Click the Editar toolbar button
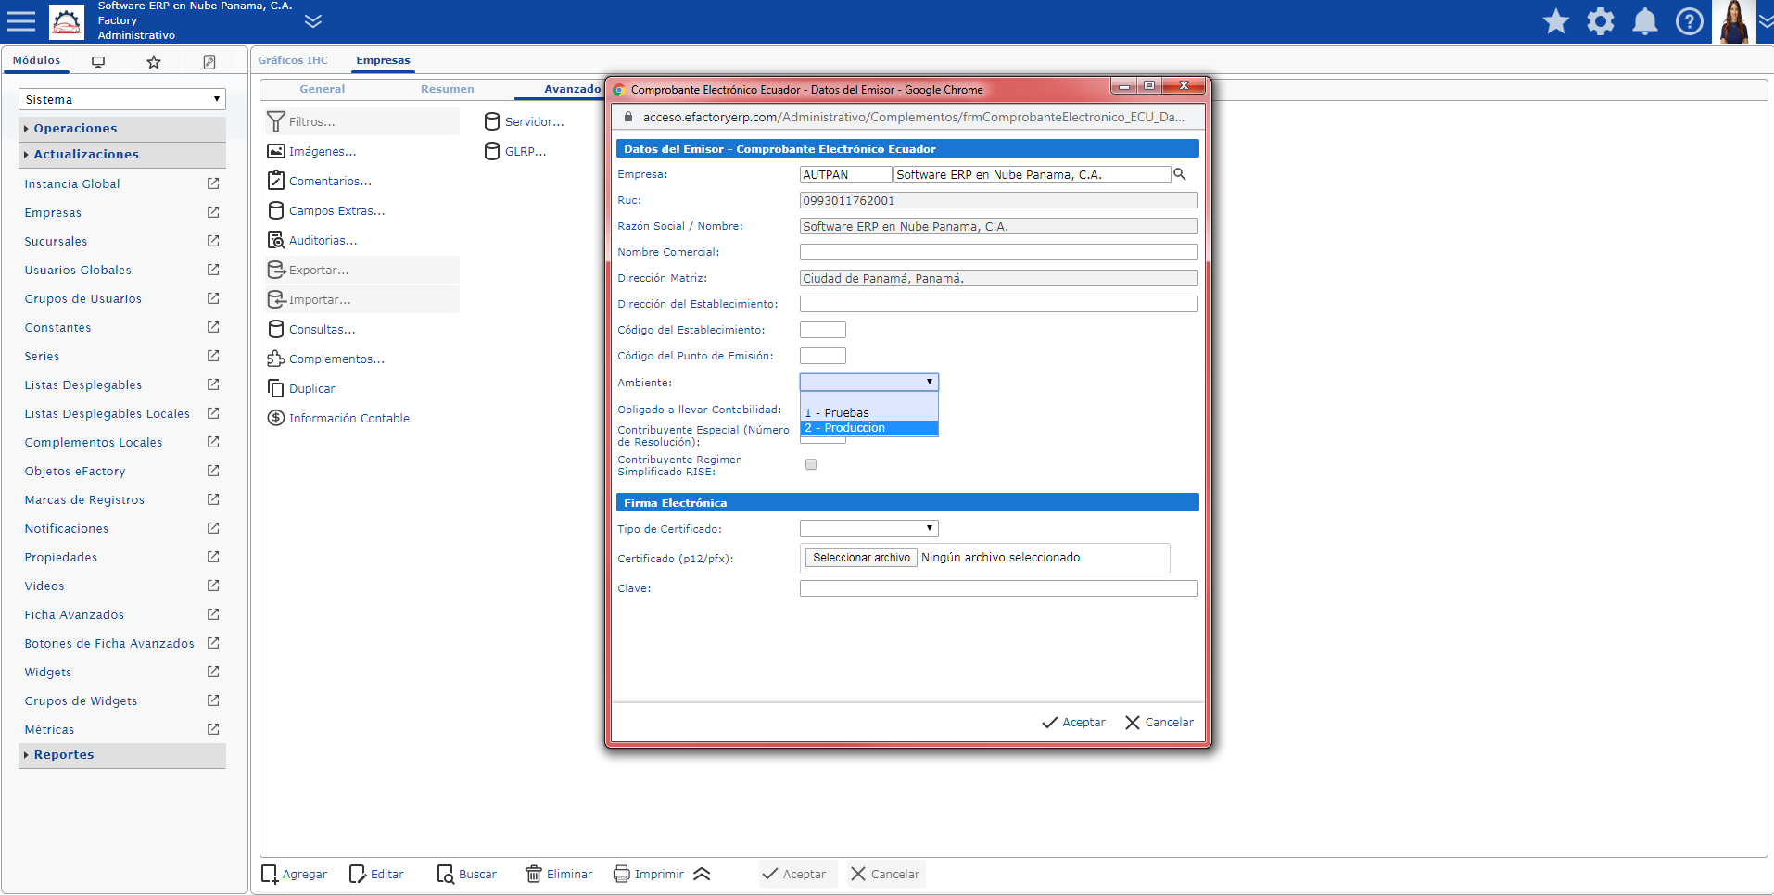Screen dimensions: 1774x895 (376, 874)
